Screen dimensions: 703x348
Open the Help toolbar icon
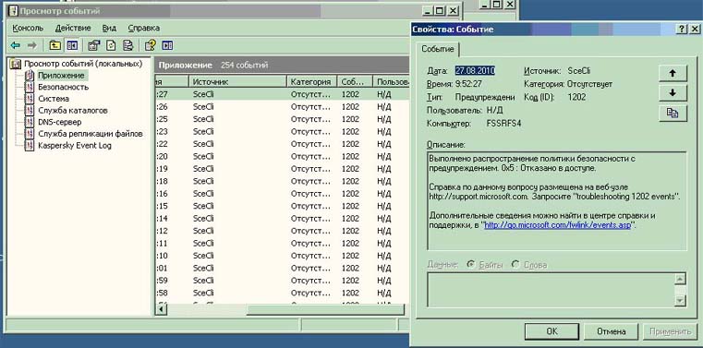(151, 45)
